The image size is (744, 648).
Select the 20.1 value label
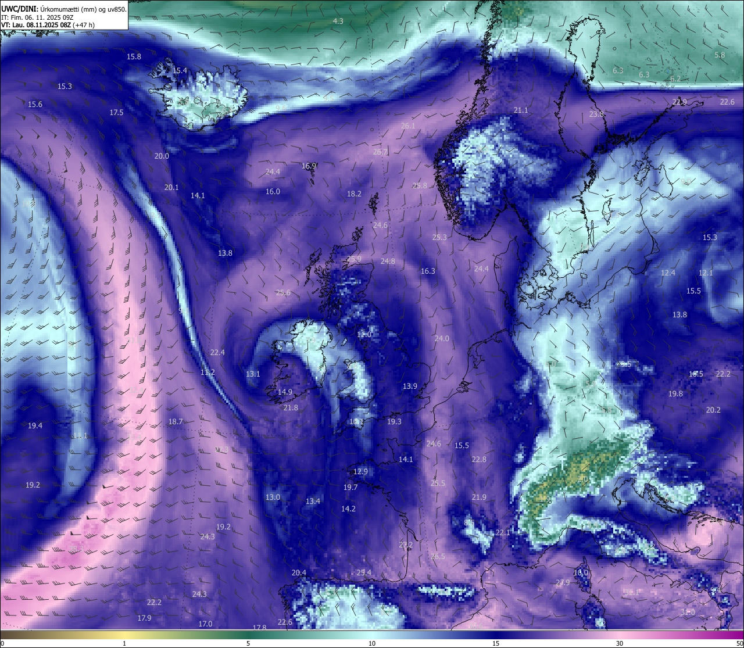coord(171,187)
